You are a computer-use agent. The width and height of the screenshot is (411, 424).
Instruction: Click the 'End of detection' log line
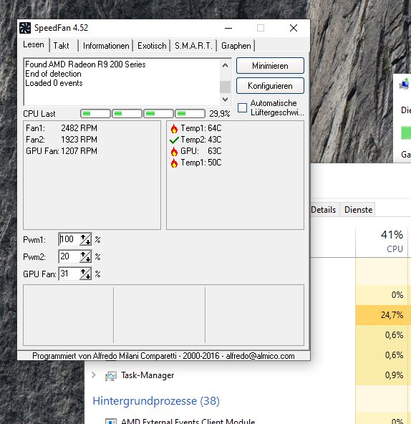53,74
